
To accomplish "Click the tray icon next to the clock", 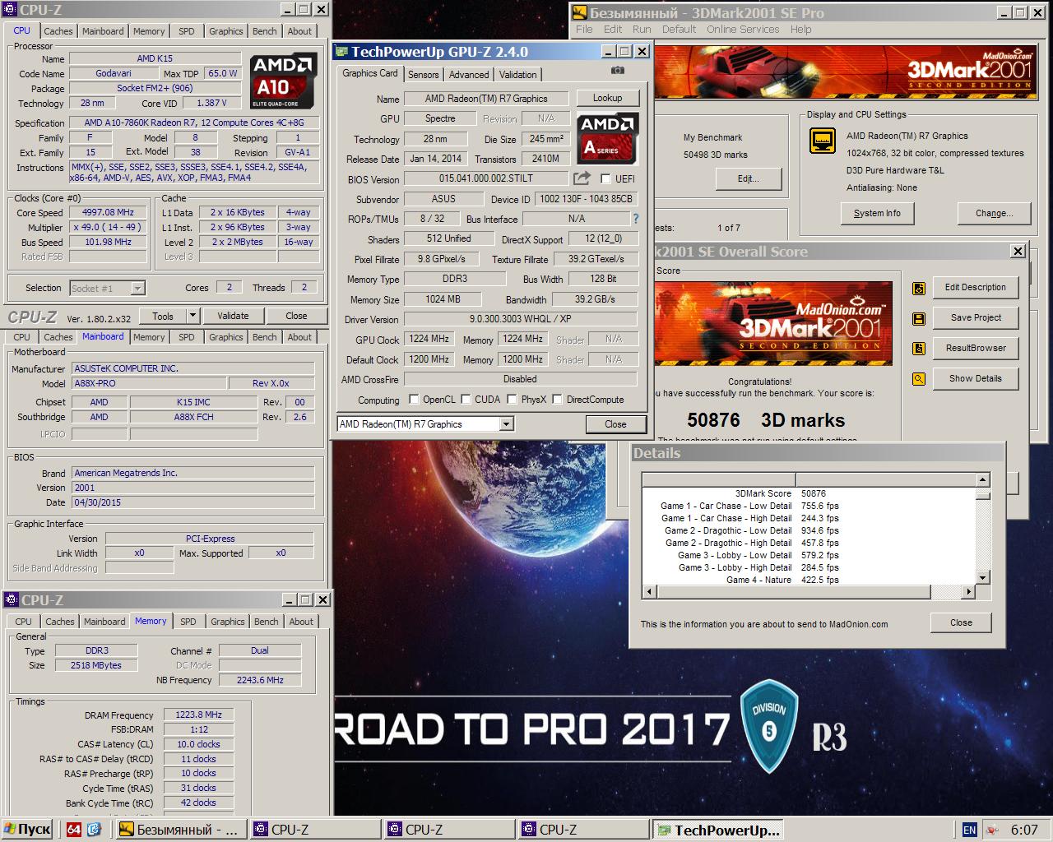I will click(x=992, y=830).
